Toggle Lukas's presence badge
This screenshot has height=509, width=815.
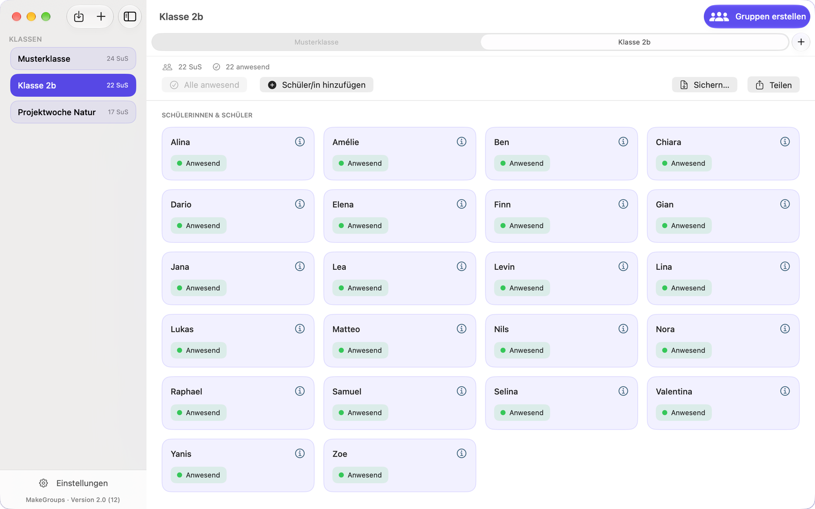pyautogui.click(x=199, y=350)
